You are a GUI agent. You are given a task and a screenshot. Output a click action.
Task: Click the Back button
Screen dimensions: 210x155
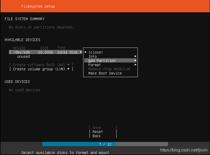click(103, 136)
